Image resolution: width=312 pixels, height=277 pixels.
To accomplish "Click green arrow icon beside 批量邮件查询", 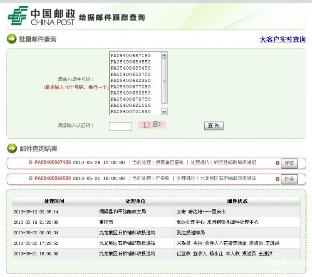I will coord(12,39).
